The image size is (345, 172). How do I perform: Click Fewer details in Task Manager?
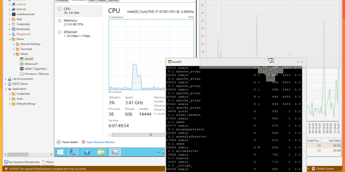[x=70, y=142]
